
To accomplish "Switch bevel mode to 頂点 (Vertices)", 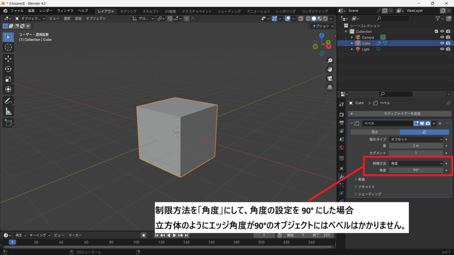I will [x=374, y=132].
